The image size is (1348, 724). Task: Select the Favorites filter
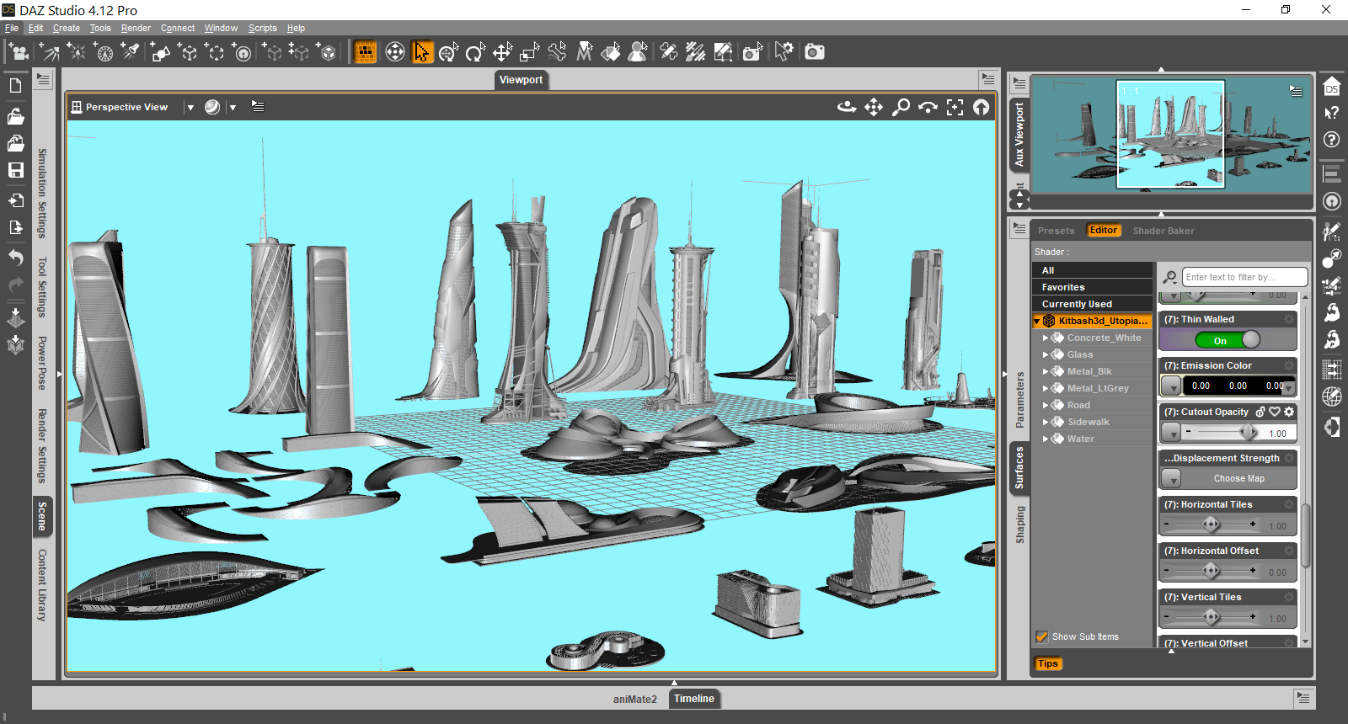1092,287
